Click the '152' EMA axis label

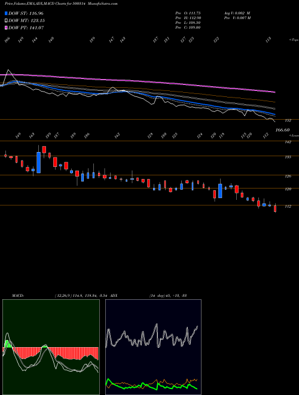point(288,120)
